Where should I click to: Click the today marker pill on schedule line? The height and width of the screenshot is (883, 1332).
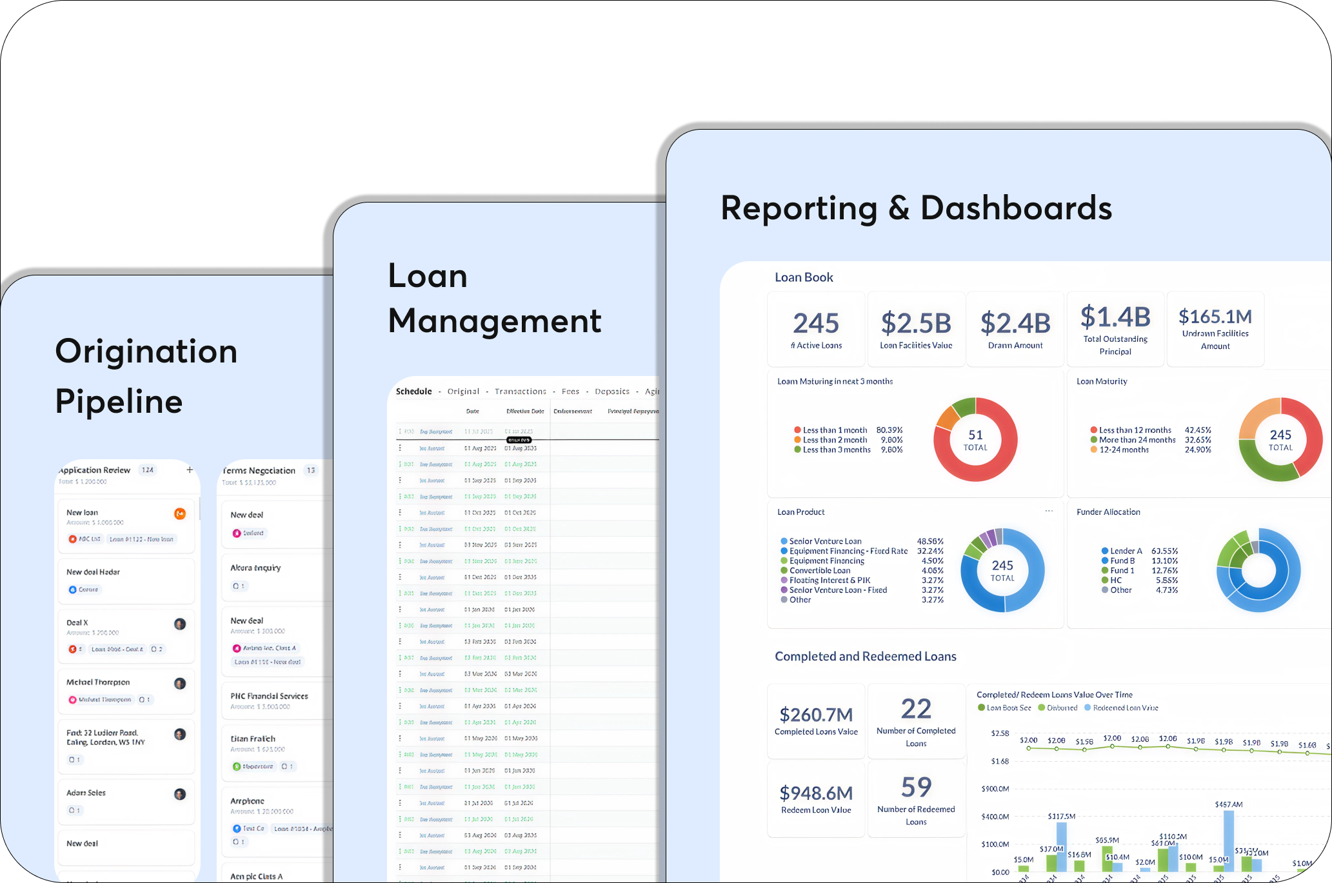tap(519, 440)
